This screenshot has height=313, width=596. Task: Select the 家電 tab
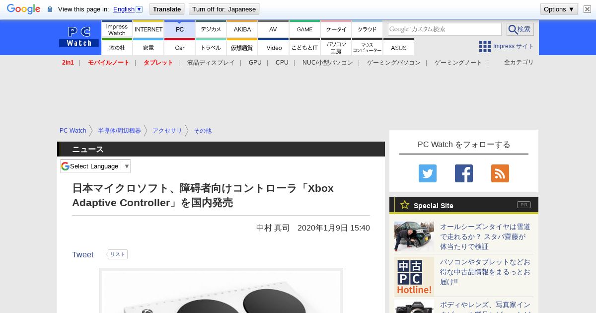coord(149,47)
